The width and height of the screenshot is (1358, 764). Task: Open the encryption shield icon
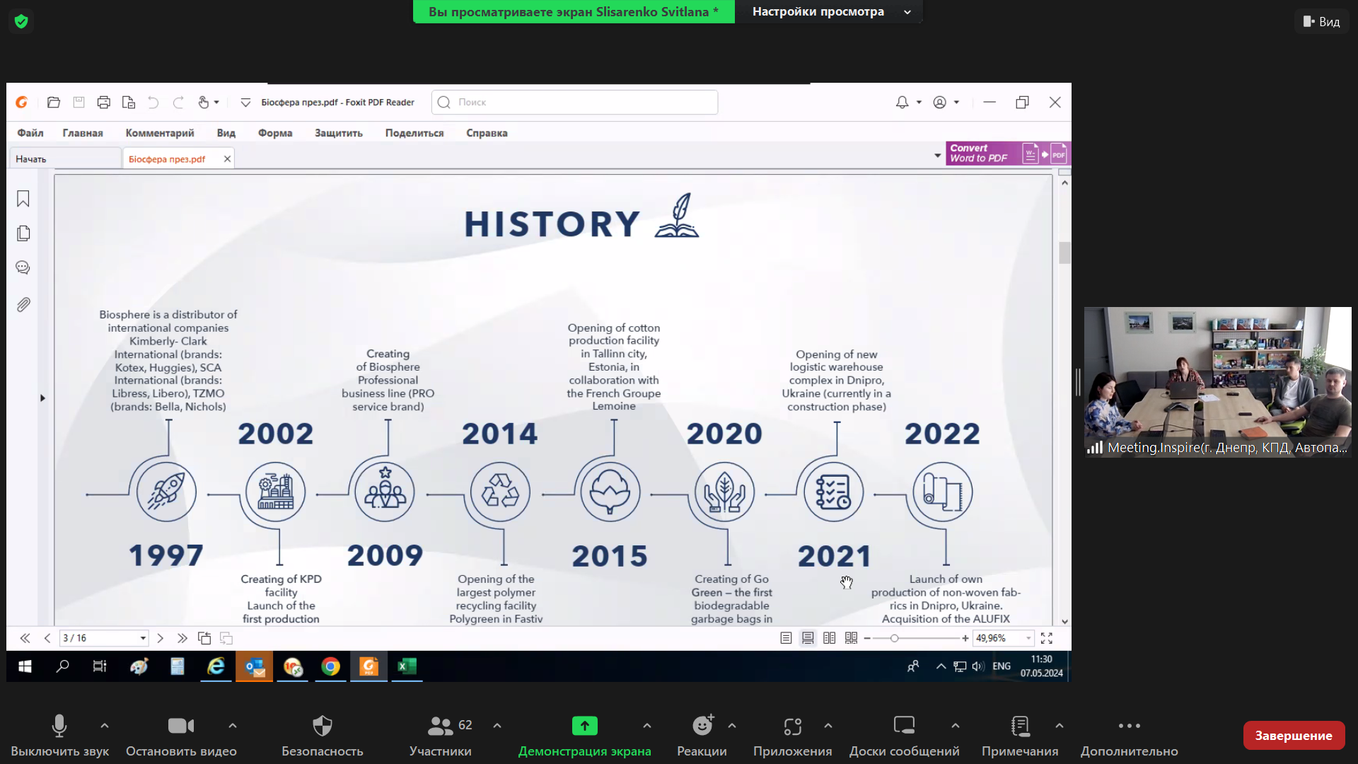click(21, 21)
